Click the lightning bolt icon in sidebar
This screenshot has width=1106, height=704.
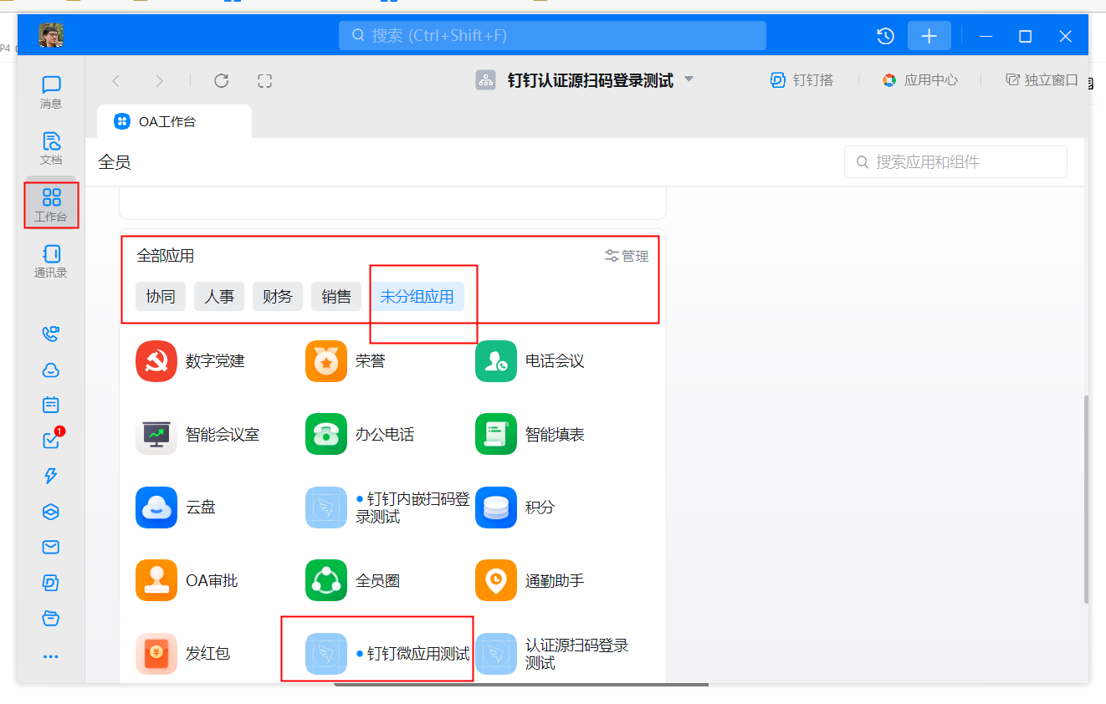point(51,476)
